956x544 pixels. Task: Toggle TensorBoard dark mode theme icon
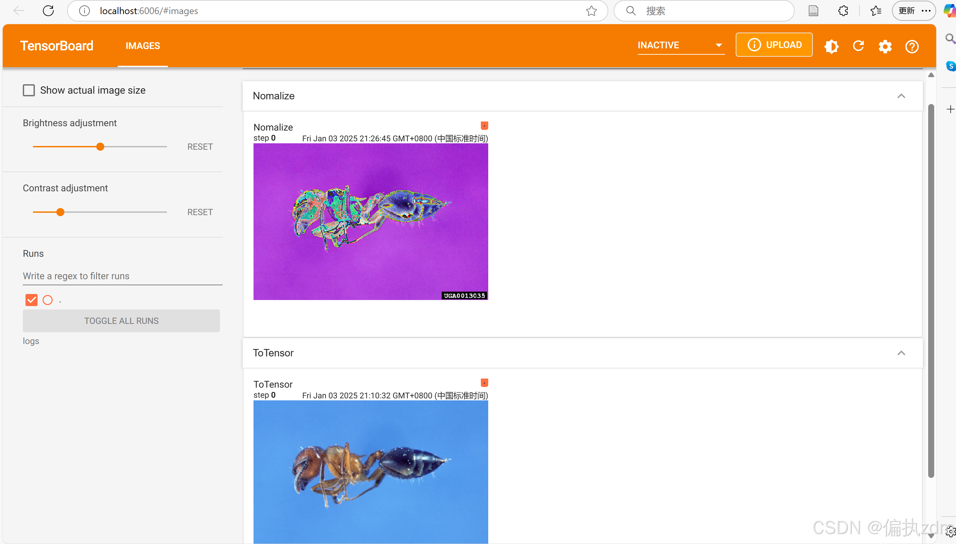pyautogui.click(x=831, y=46)
